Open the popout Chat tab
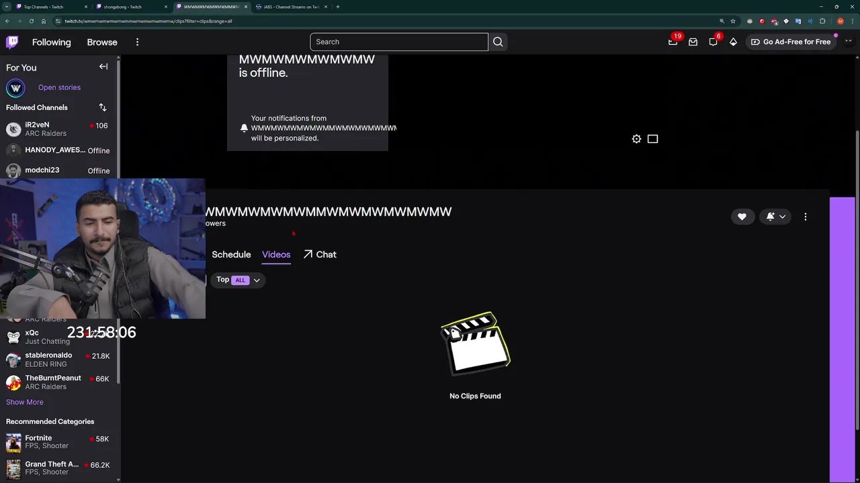 click(320, 254)
